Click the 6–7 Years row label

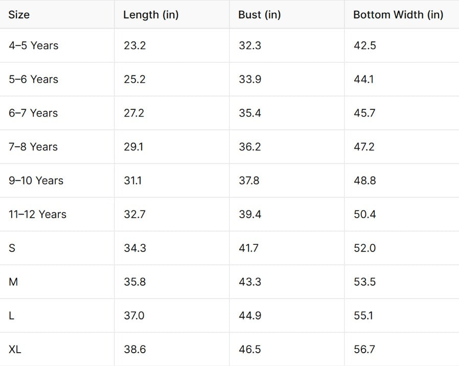(x=33, y=113)
